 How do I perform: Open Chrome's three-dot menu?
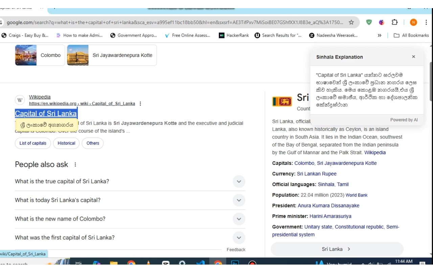426,22
